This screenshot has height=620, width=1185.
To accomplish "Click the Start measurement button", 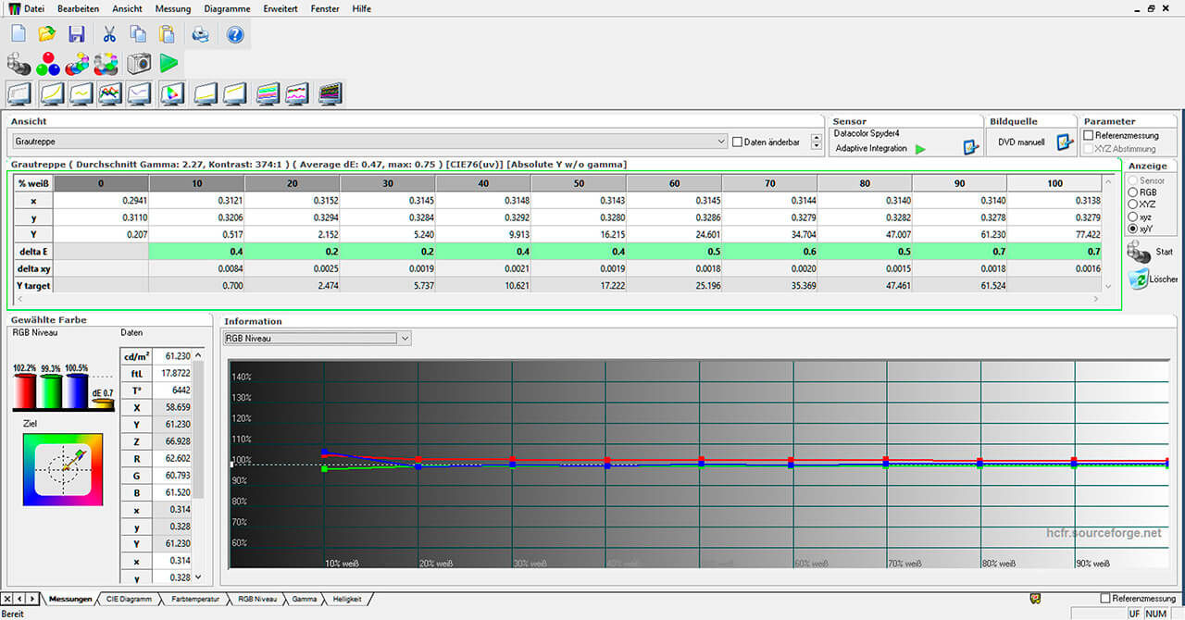I will point(1150,252).
